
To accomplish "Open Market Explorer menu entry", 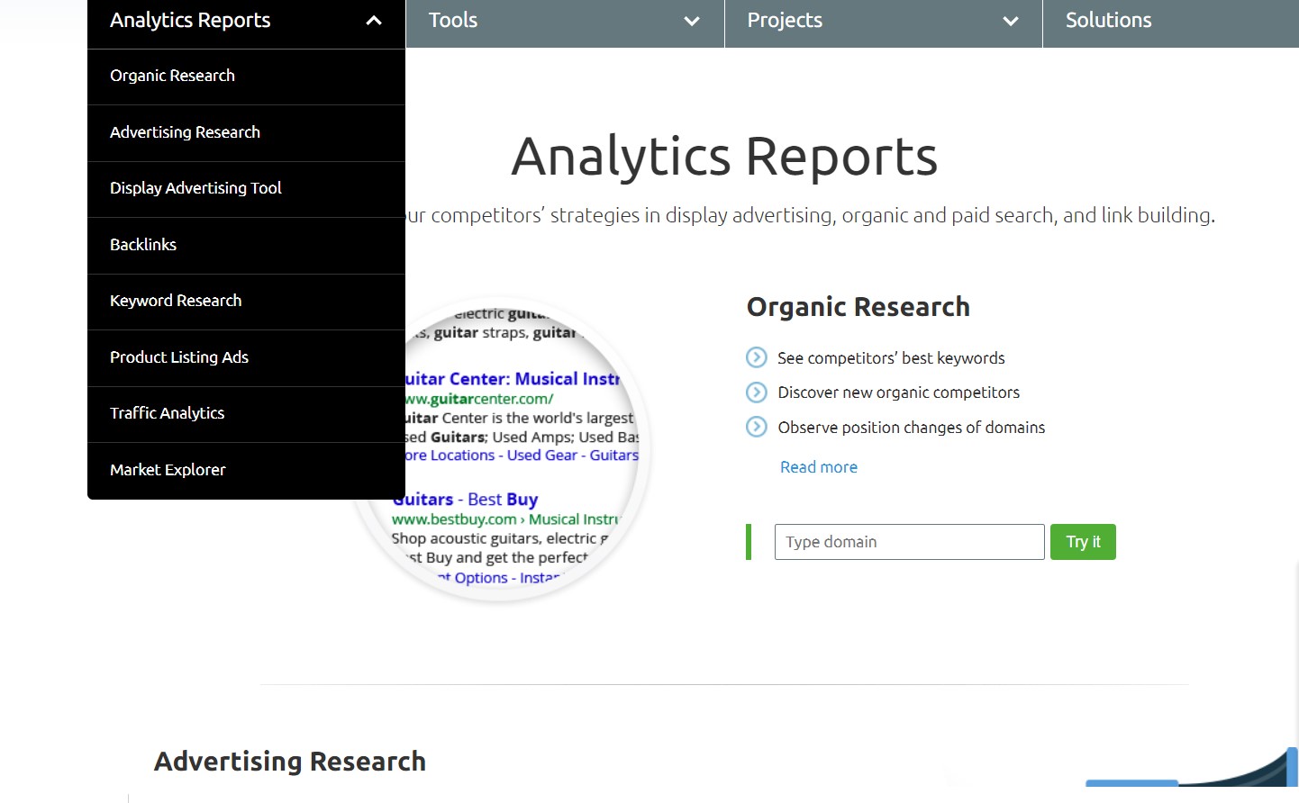I will (x=246, y=471).
